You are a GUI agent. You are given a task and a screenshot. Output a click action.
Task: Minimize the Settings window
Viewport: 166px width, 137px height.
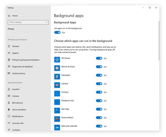click(143, 8)
